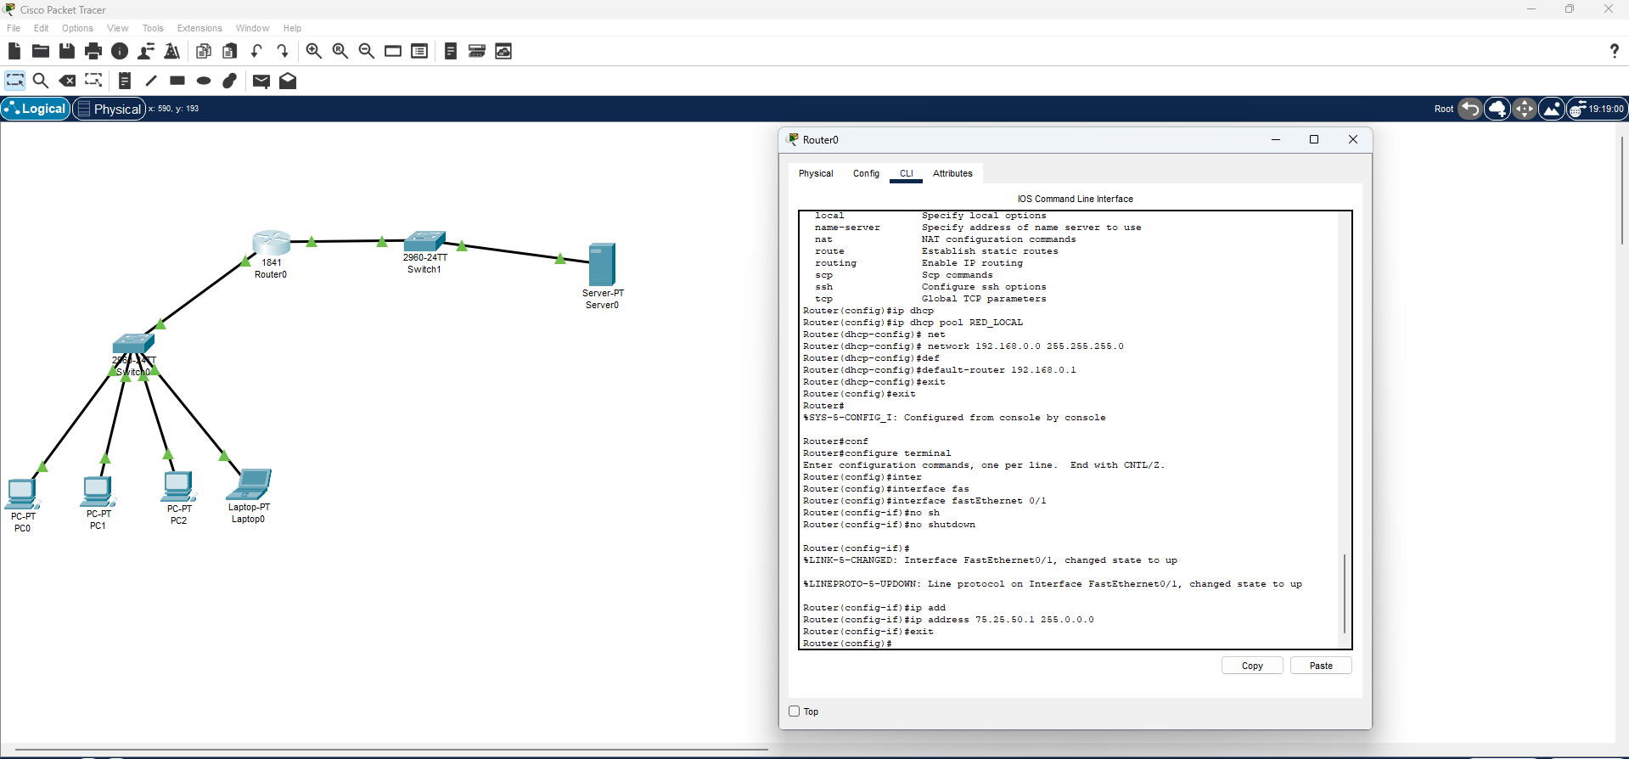This screenshot has width=1629, height=759.
Task: Open the Window menu
Action: tap(252, 28)
